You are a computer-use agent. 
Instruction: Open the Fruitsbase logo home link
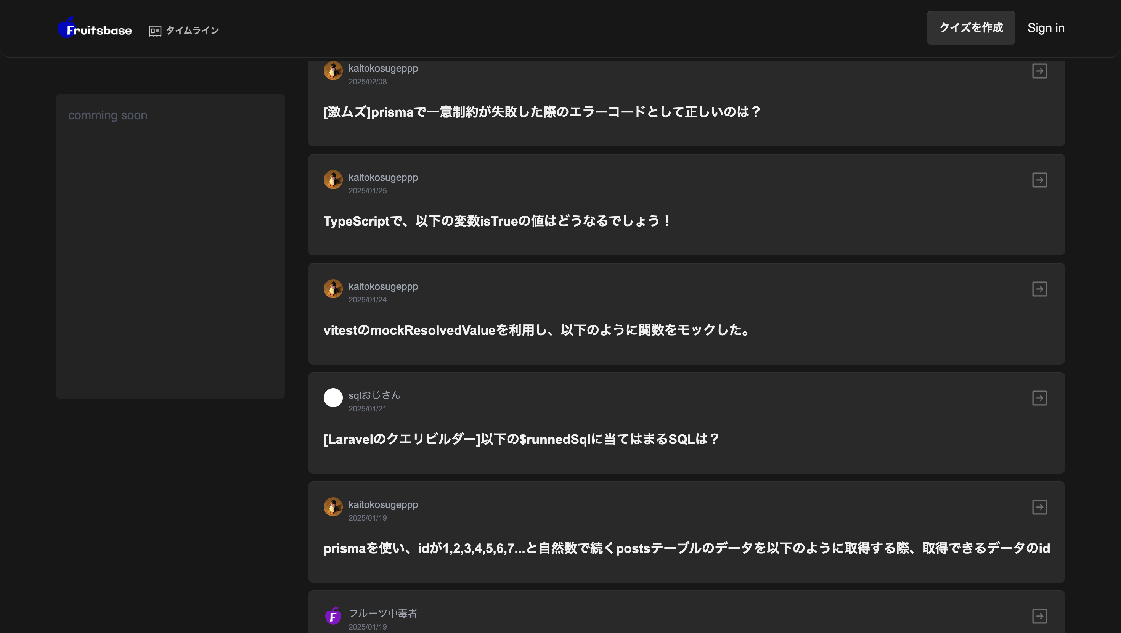[x=95, y=28]
